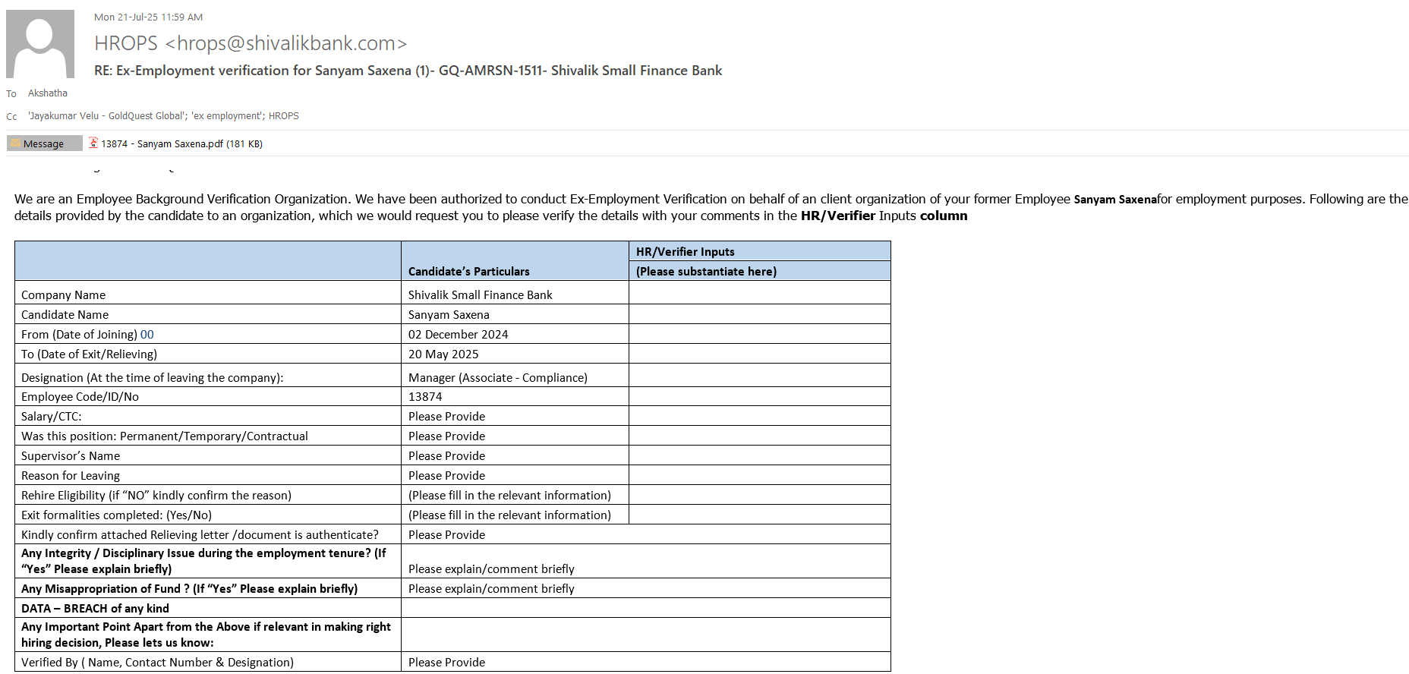Click the 'From (Date of Joining)' label
The width and height of the screenshot is (1409, 674).
pos(79,334)
